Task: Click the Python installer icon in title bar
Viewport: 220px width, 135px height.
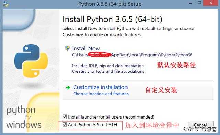Action: [6, 4]
